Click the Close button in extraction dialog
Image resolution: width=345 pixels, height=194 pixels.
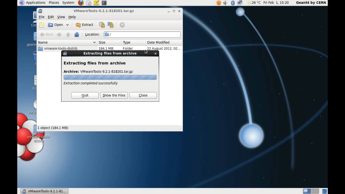pyautogui.click(x=143, y=95)
